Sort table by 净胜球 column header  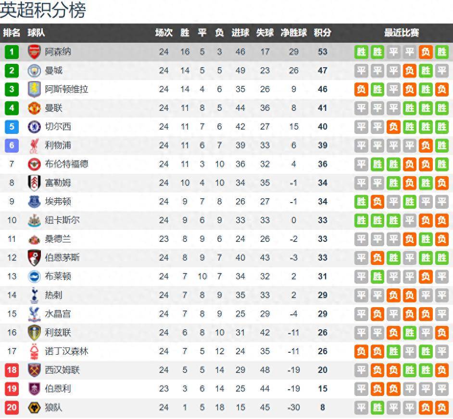294,33
